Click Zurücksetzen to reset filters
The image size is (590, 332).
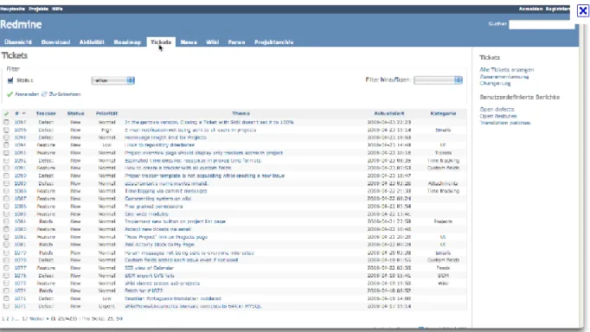pos(65,94)
